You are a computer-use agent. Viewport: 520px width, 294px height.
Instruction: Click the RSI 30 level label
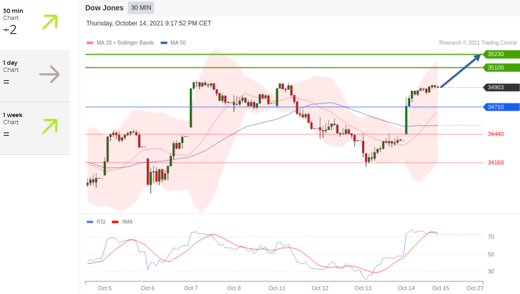click(491, 272)
